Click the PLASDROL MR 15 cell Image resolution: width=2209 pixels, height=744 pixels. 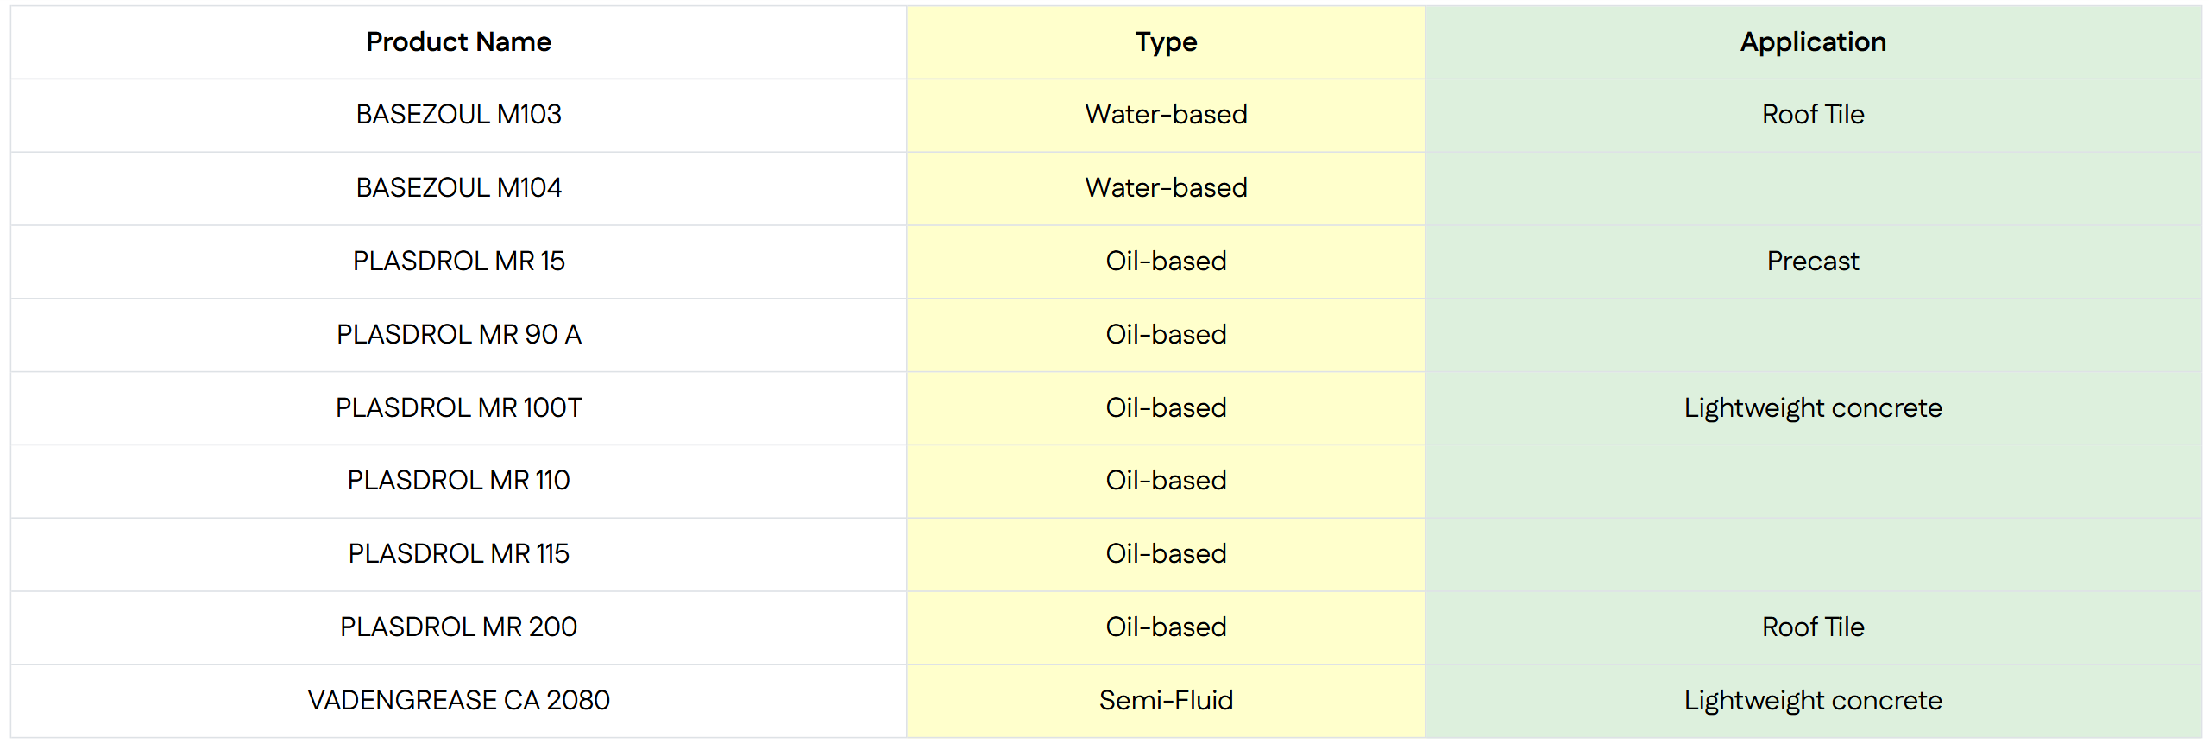458,261
